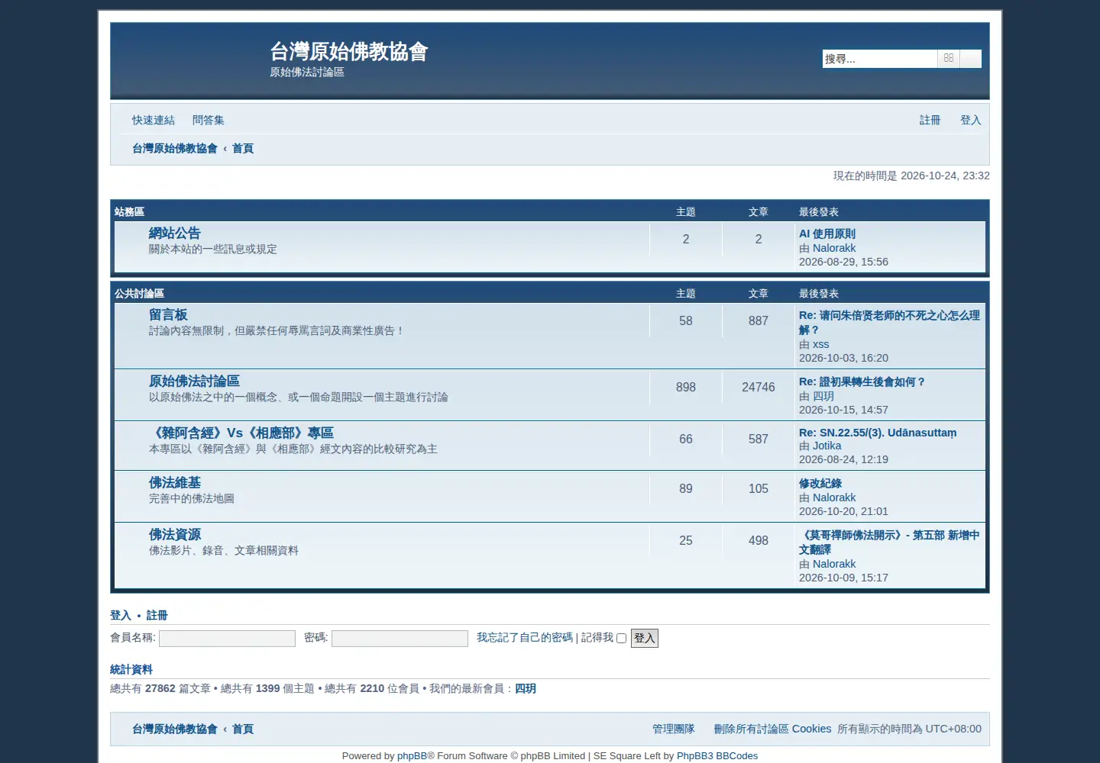The width and height of the screenshot is (1100, 763).
Task: Expand the 快速連結 quick links menu
Action: click(x=153, y=120)
